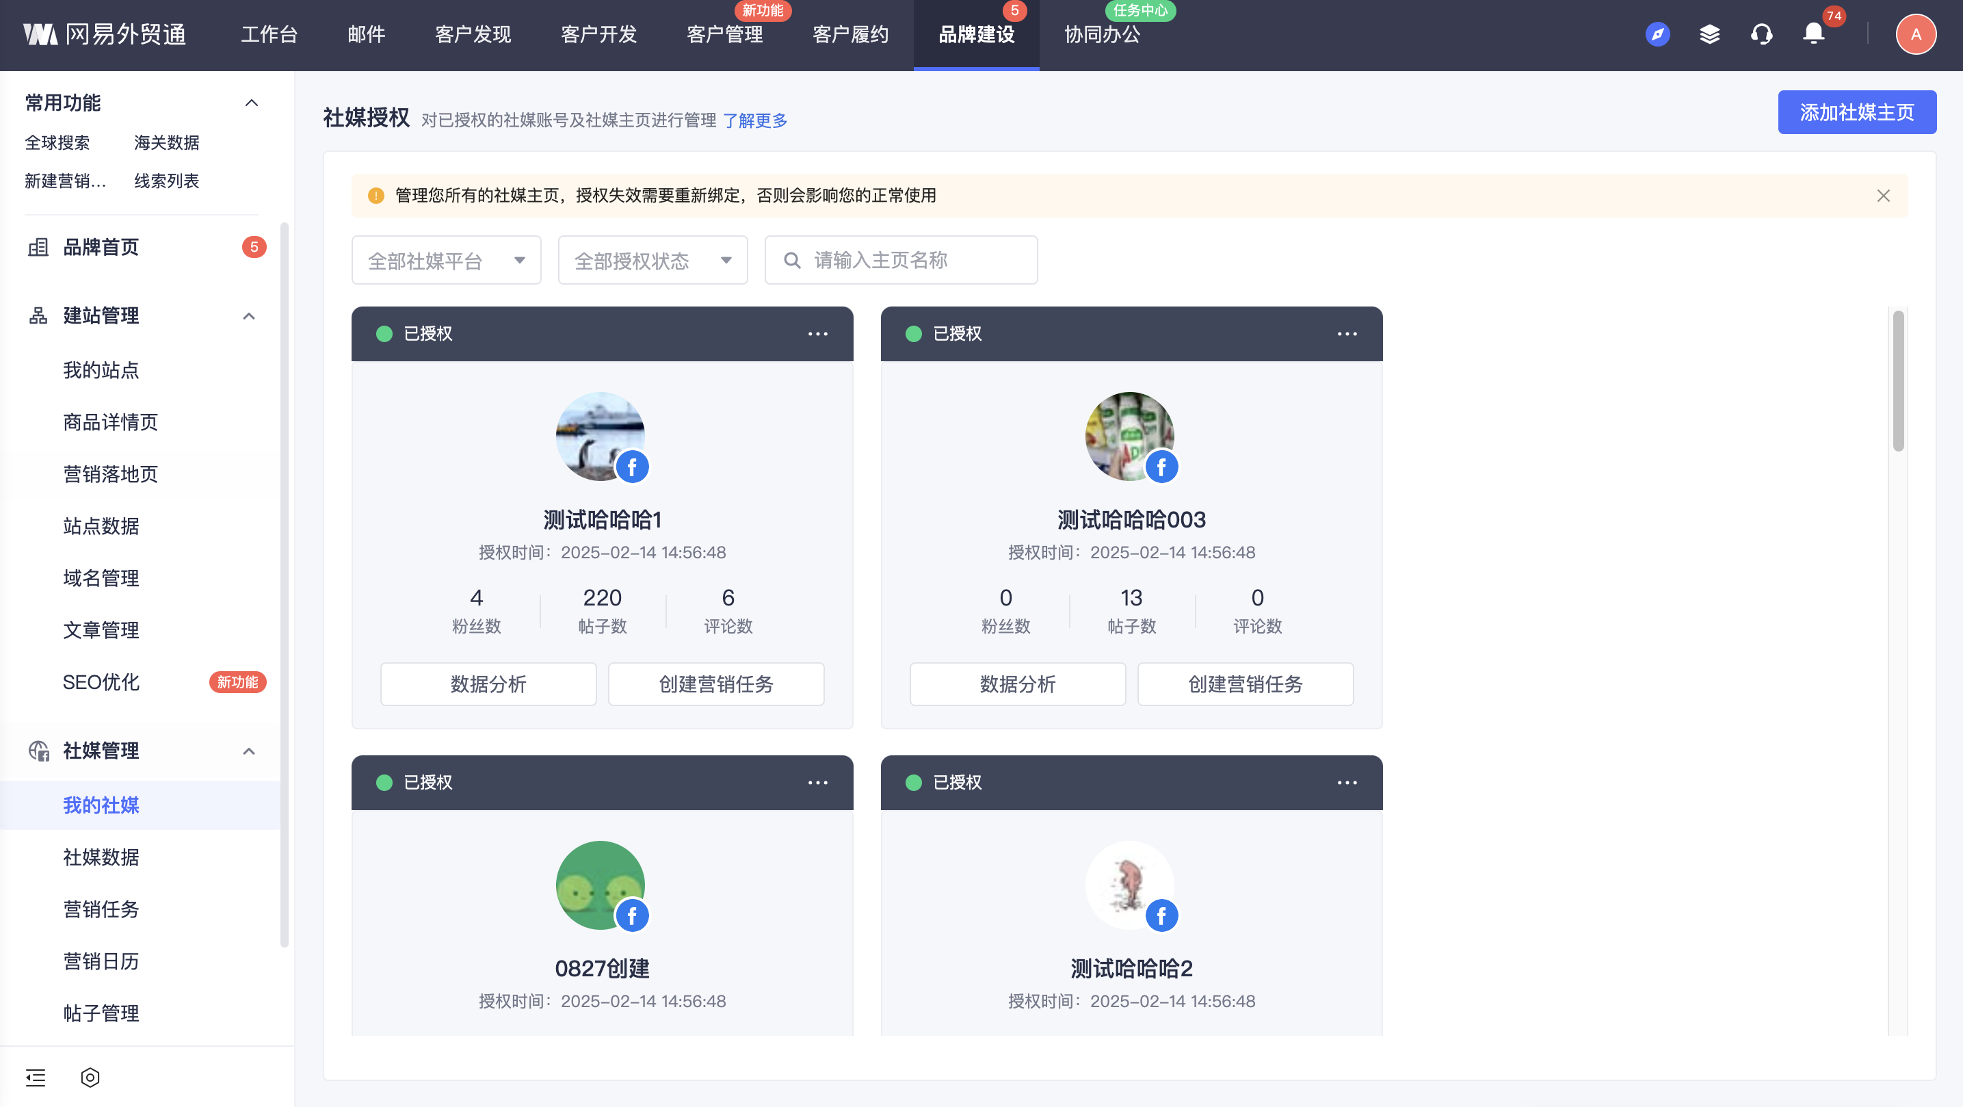The image size is (1963, 1107).
Task: Click the compass navigation icon in header
Action: pos(1657,34)
